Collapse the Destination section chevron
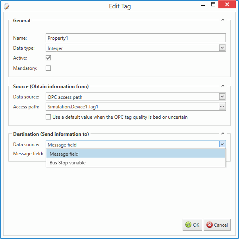This screenshot has width=239, height=239. (223, 133)
